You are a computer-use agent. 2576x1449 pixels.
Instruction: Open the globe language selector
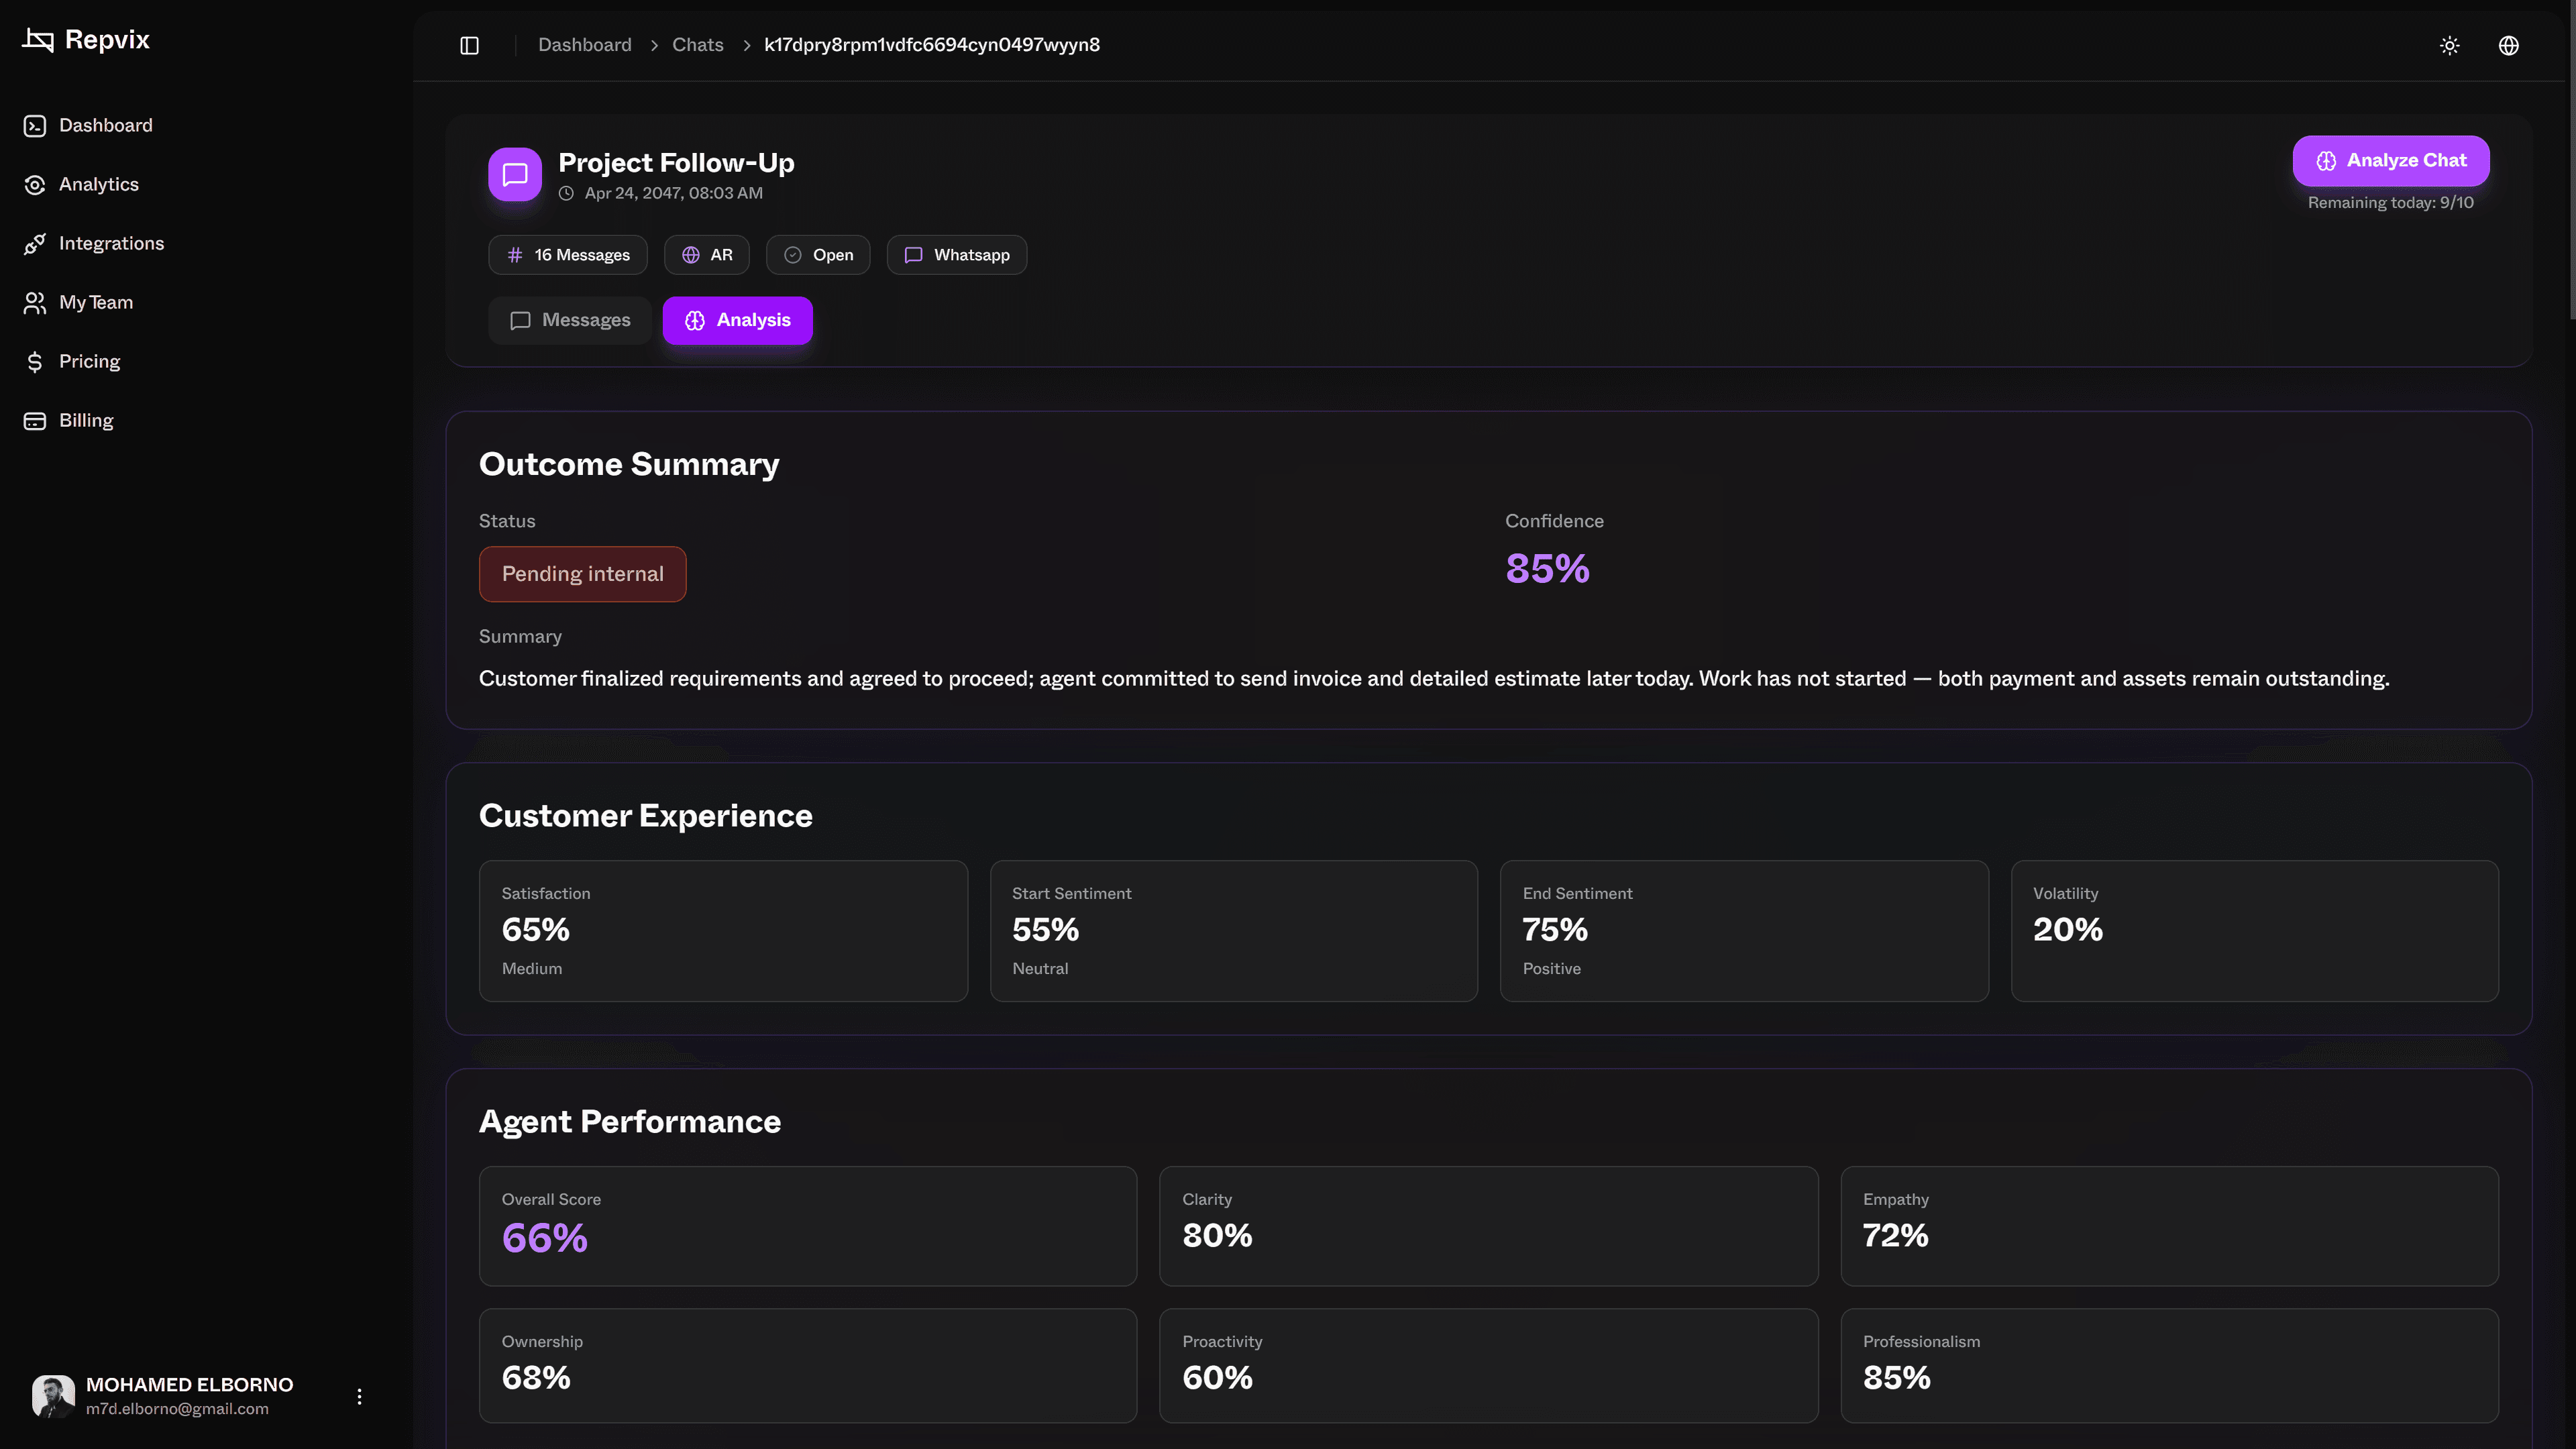pyautogui.click(x=2508, y=45)
